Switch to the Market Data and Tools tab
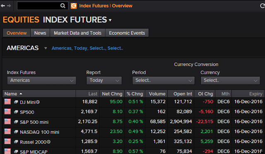 click(x=77, y=33)
